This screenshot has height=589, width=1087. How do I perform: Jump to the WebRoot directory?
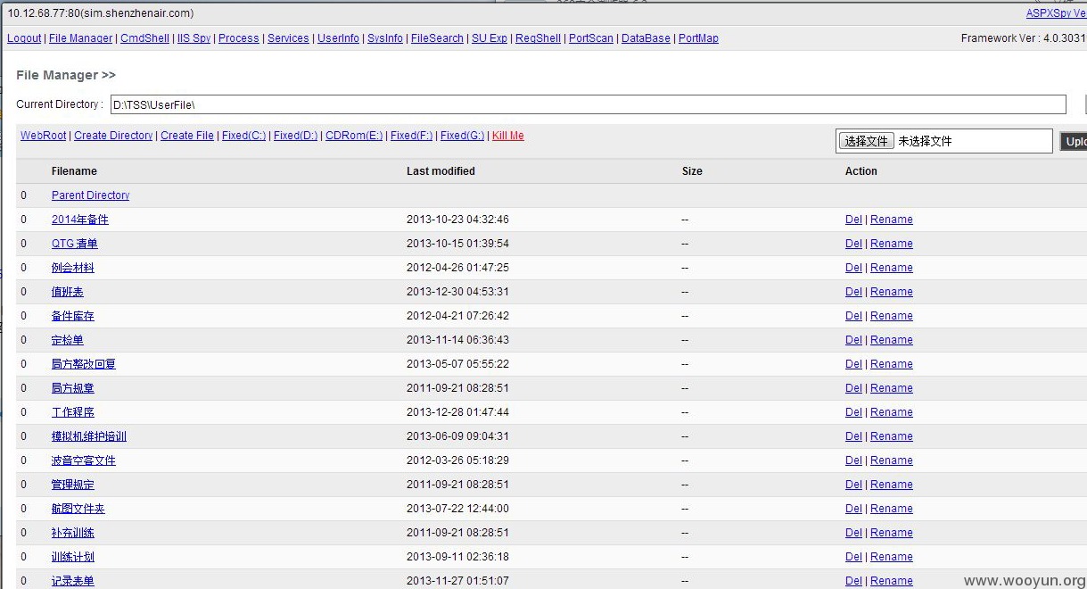pyautogui.click(x=43, y=136)
